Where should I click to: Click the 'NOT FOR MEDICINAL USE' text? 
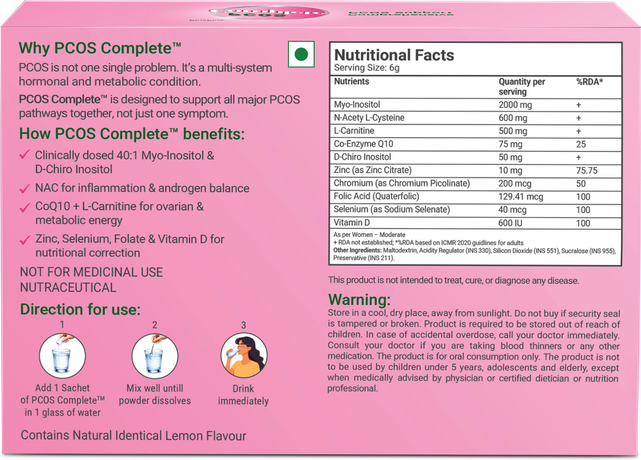coord(91,272)
